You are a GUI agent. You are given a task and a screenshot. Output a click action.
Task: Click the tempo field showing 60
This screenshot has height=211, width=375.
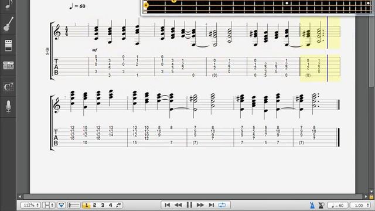click(x=337, y=205)
